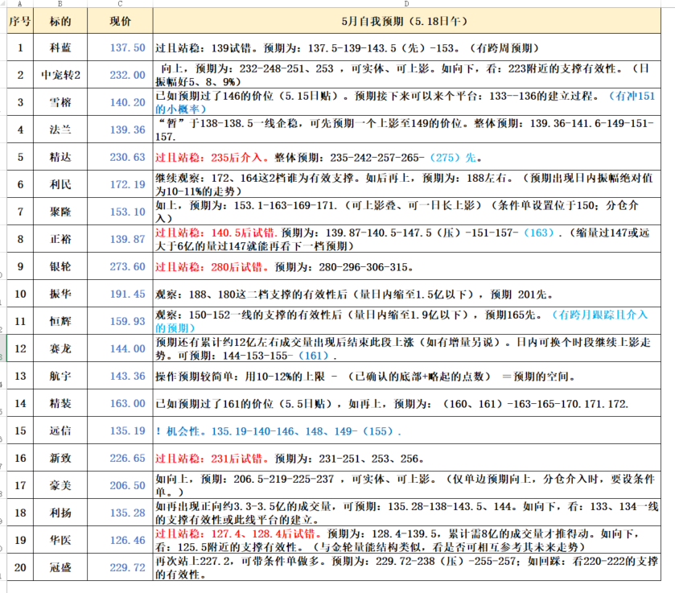Select column header D

pyautogui.click(x=407, y=3)
